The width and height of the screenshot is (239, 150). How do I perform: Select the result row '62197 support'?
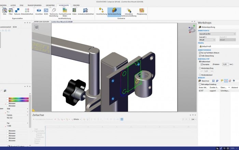(x=218, y=90)
